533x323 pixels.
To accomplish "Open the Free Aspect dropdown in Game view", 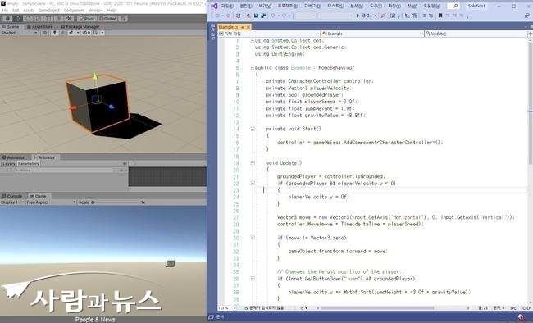I will coord(51,202).
